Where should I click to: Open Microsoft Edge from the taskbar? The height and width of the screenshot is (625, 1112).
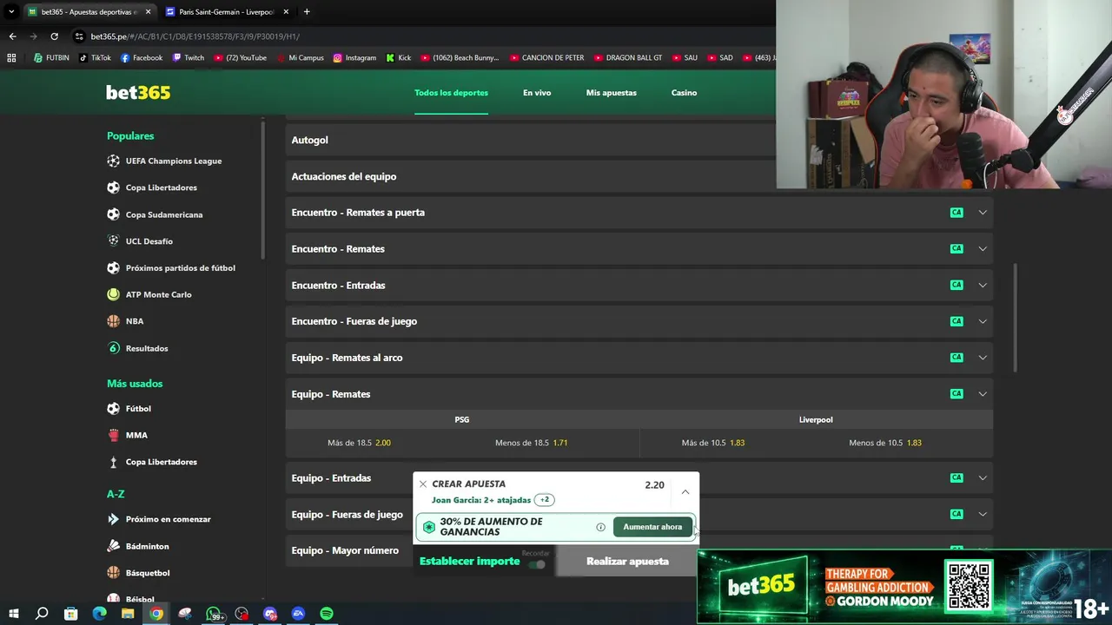pos(99,614)
